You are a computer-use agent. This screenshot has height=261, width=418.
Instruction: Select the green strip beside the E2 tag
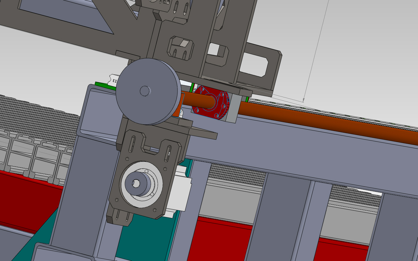point(102,85)
